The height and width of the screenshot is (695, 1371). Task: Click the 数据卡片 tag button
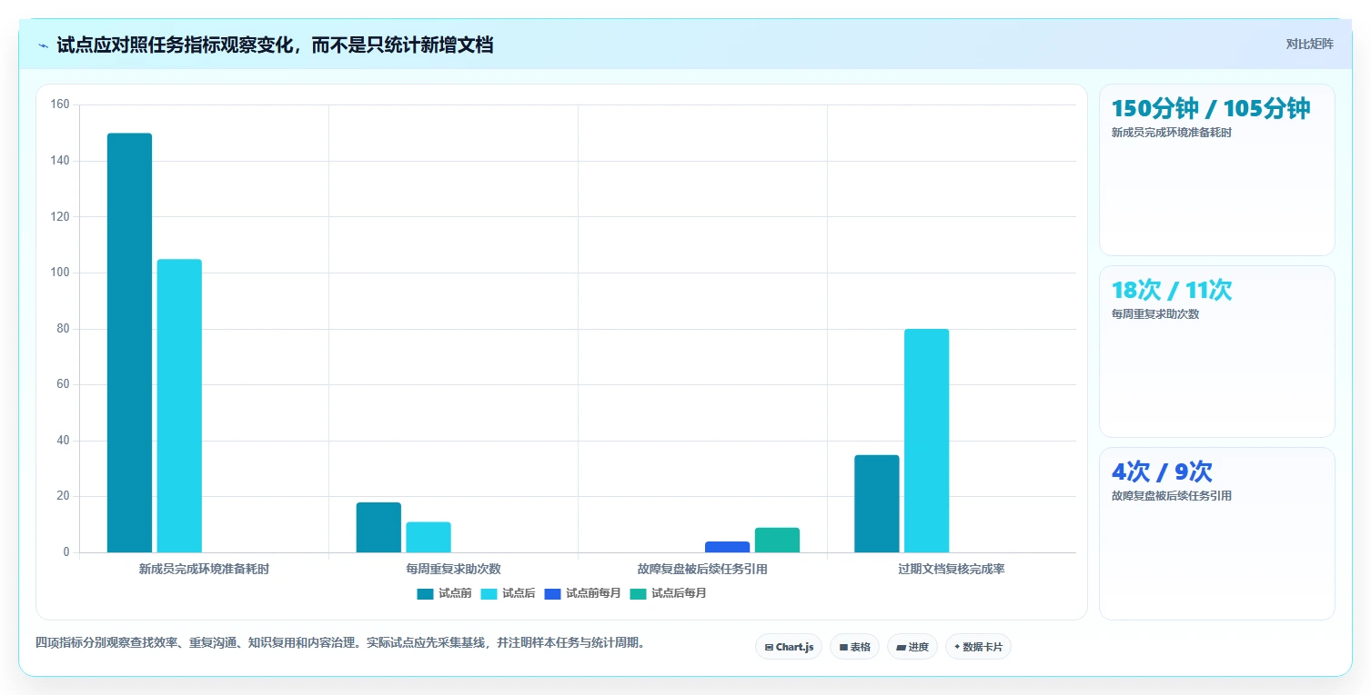(x=978, y=647)
